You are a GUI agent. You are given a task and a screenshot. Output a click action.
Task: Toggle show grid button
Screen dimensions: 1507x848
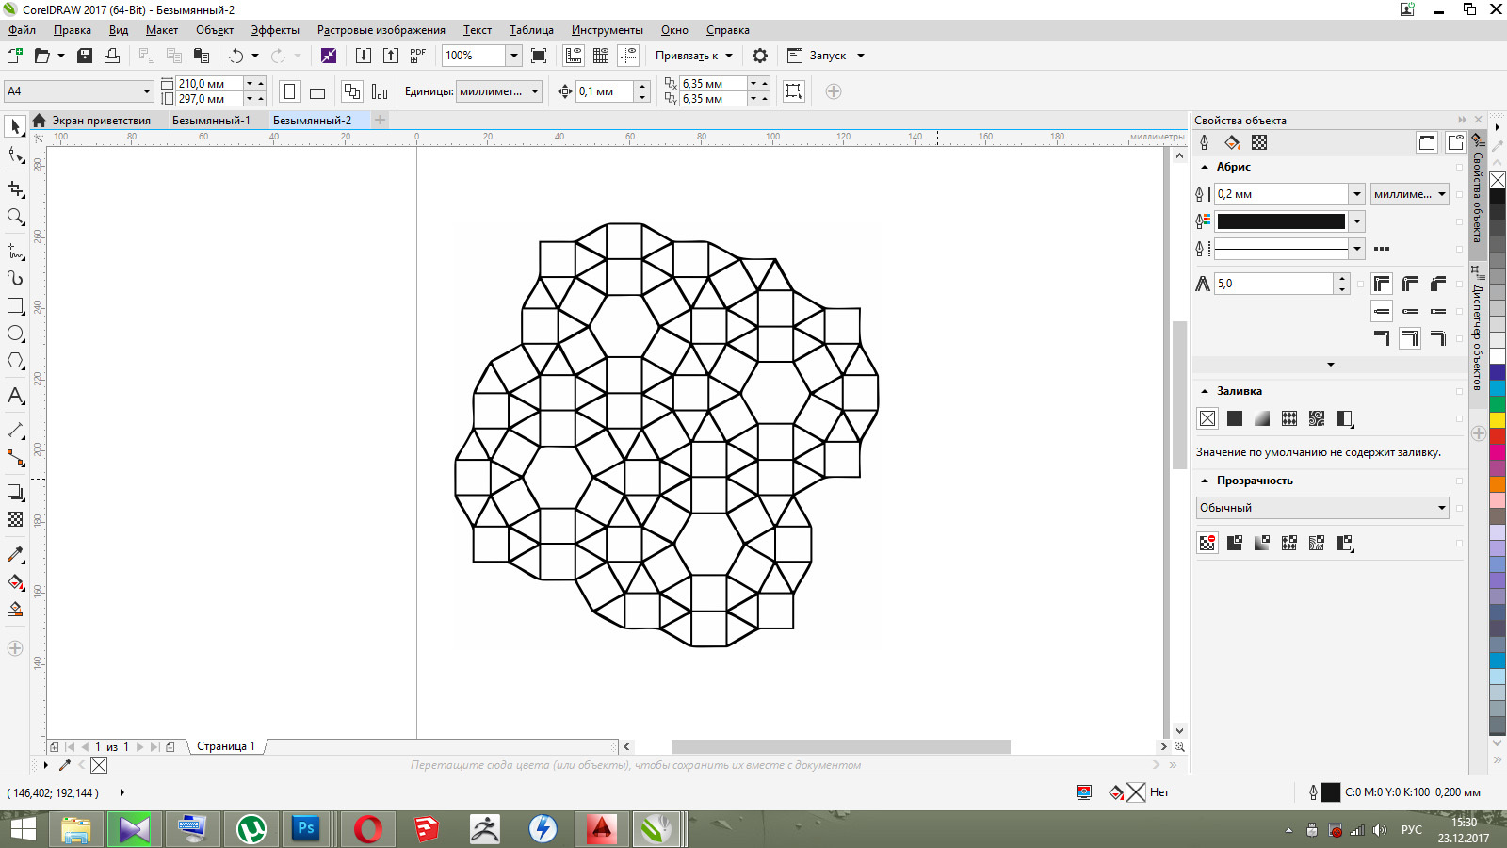tap(601, 56)
